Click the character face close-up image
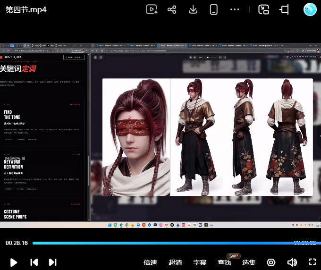This screenshot has height=270, width=321. [136, 137]
